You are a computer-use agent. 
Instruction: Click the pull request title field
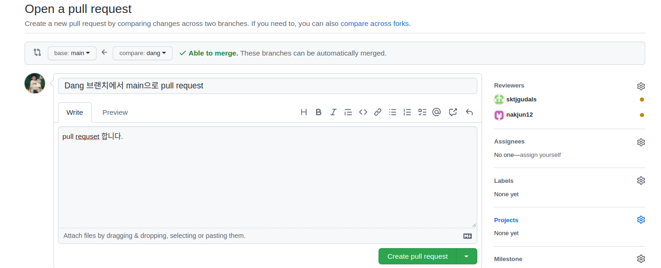point(268,86)
